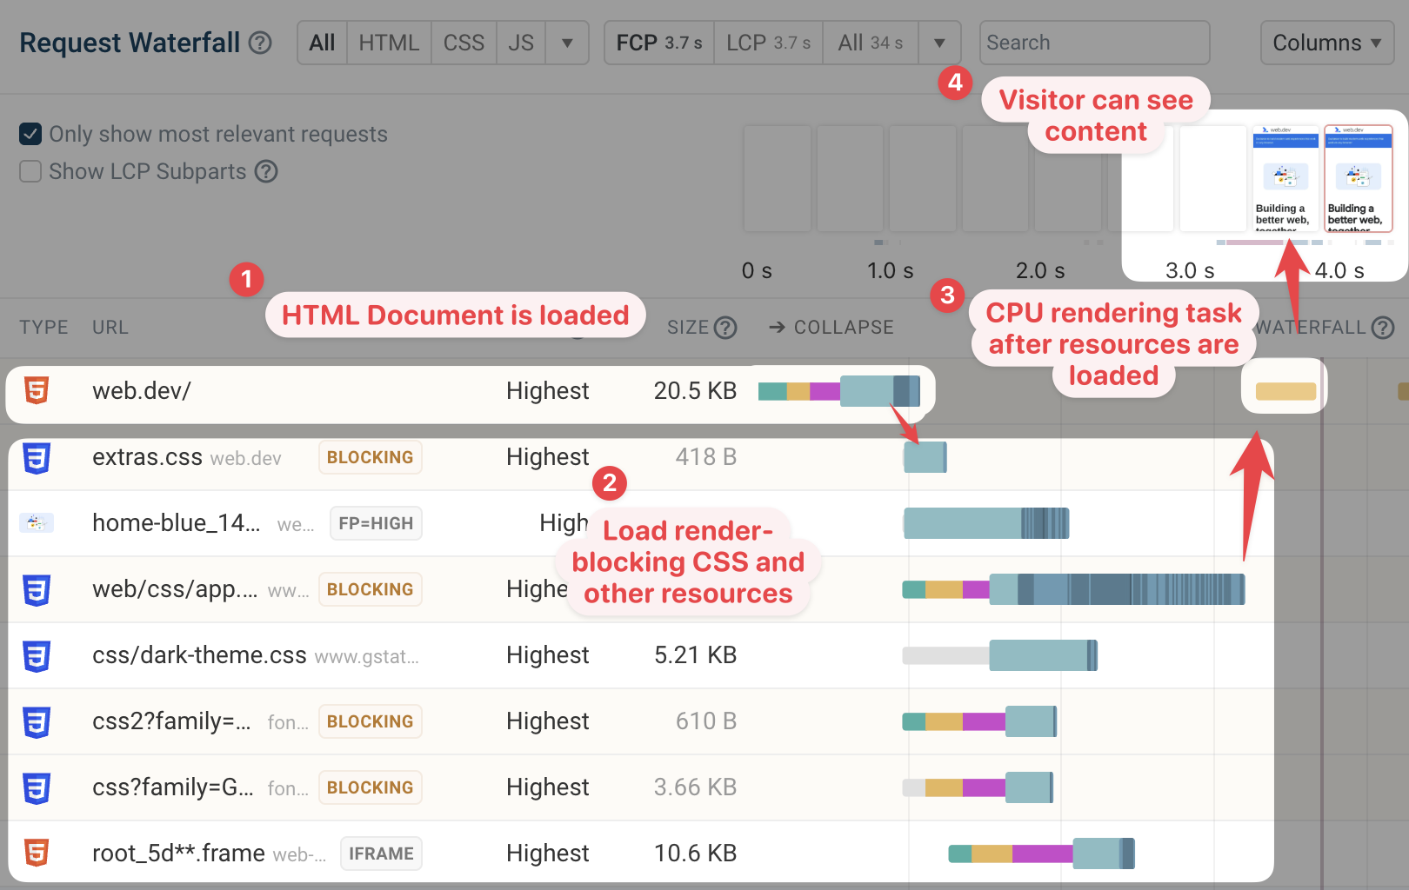Click the HTML icon for root_5d**.frame

36,853
